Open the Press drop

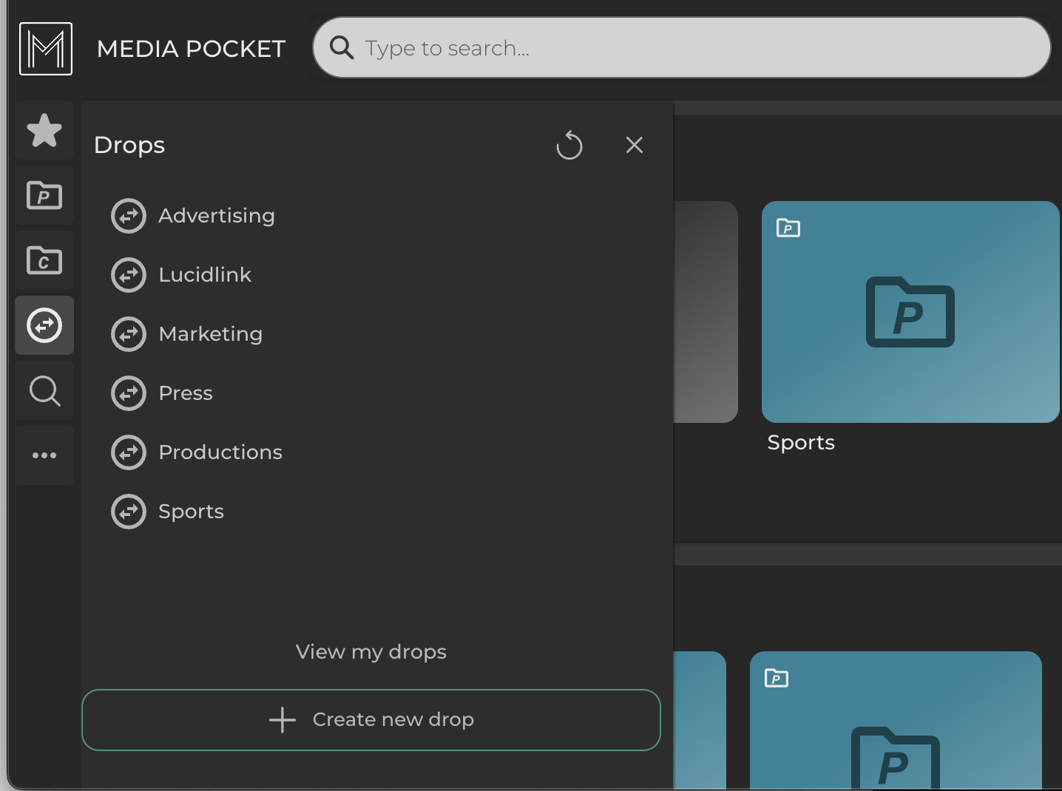185,393
